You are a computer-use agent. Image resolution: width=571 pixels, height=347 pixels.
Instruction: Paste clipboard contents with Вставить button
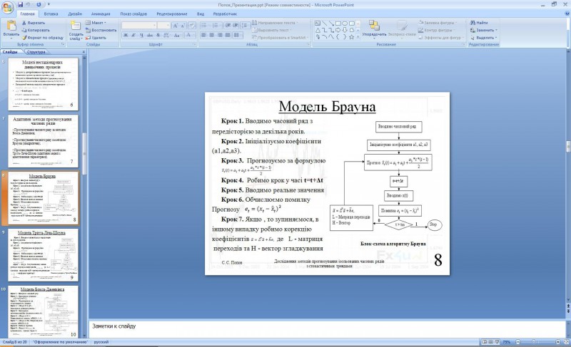click(11, 29)
